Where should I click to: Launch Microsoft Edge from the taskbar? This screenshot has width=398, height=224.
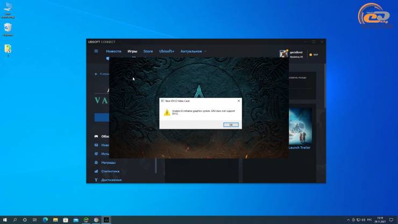[x=45, y=220]
